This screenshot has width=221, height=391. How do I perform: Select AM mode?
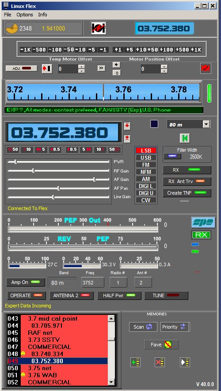(146, 179)
